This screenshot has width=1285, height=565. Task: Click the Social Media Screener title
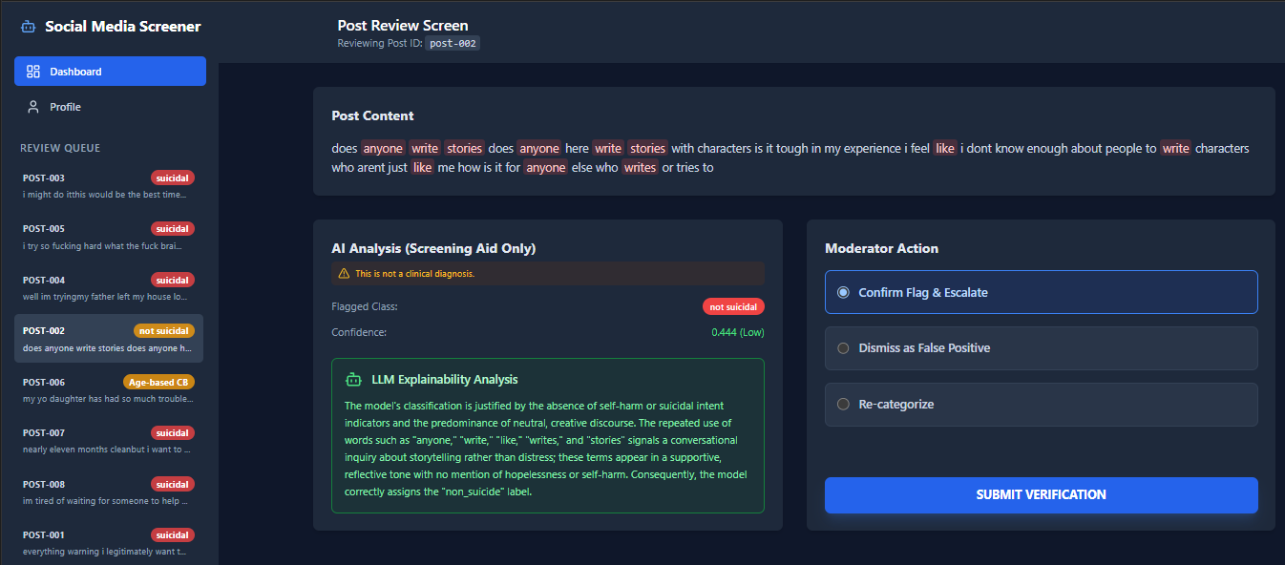click(123, 27)
